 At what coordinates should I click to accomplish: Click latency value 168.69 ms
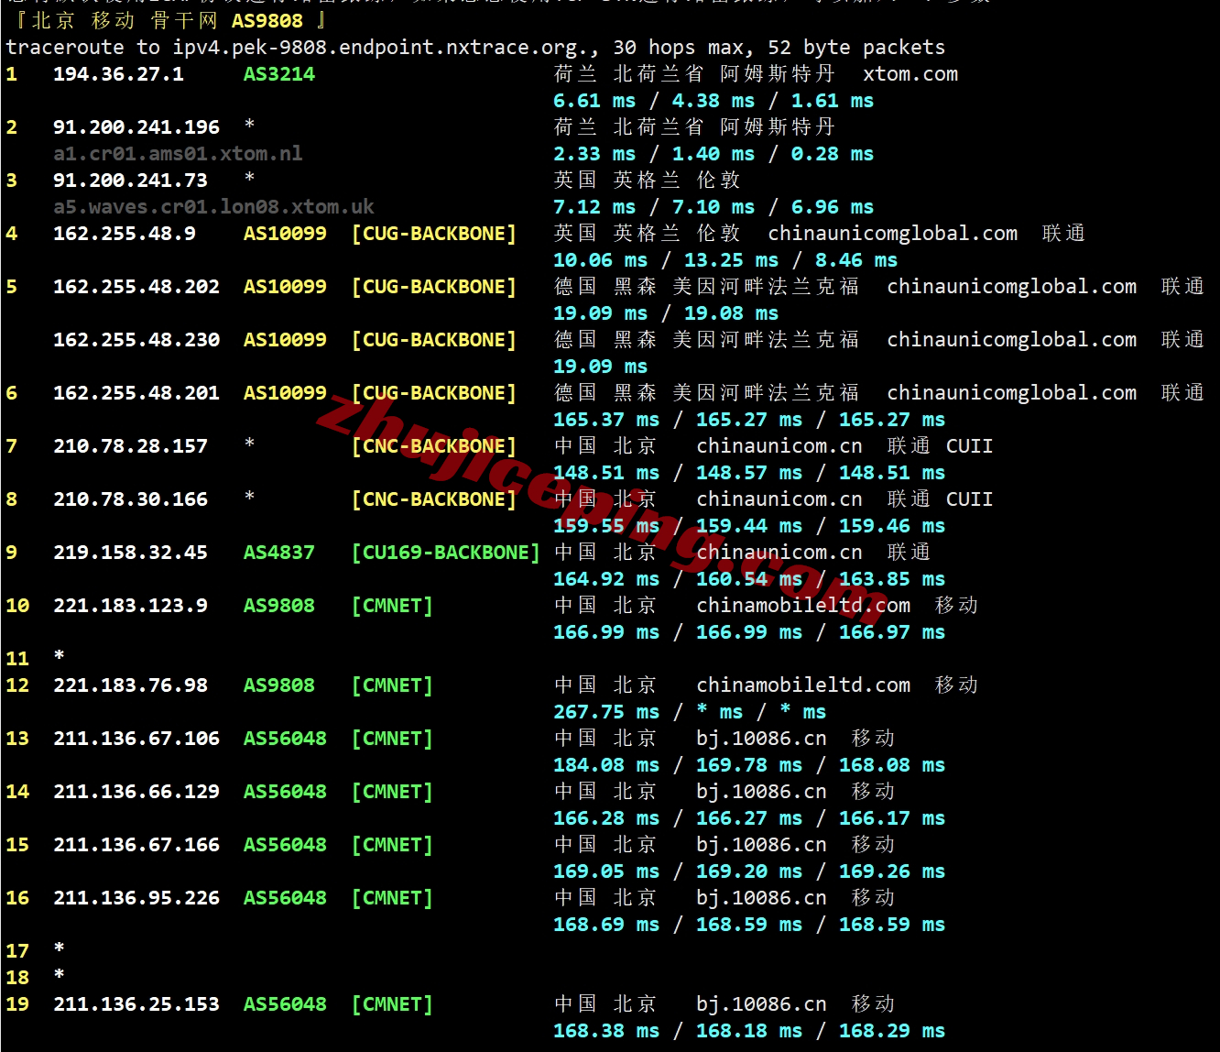click(606, 925)
